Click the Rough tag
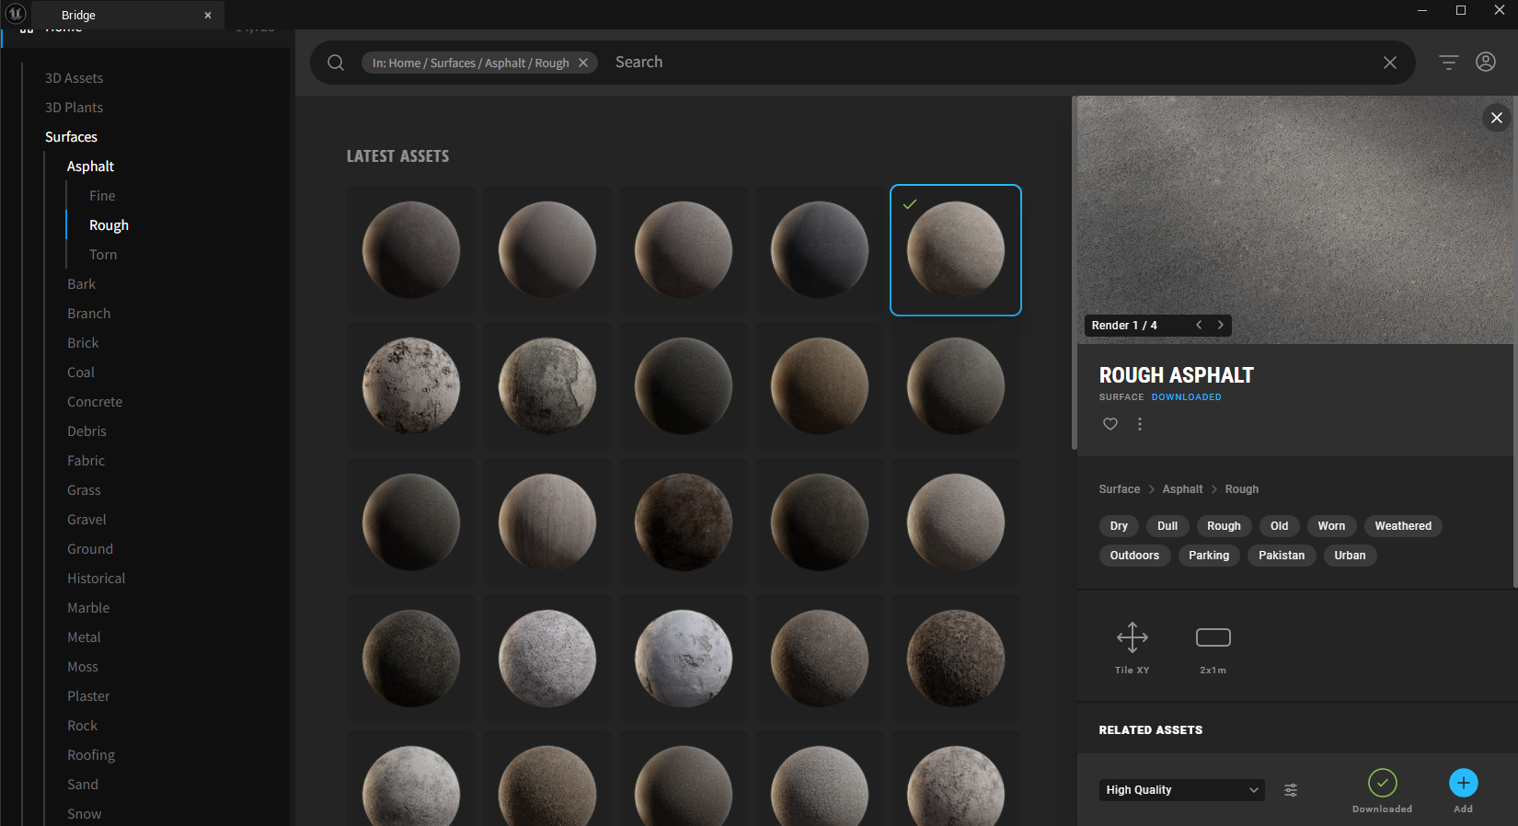The width and height of the screenshot is (1518, 826). click(1224, 526)
